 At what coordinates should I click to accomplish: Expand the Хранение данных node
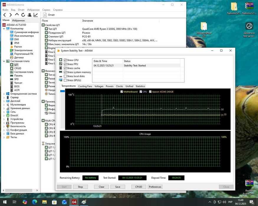click(4, 108)
